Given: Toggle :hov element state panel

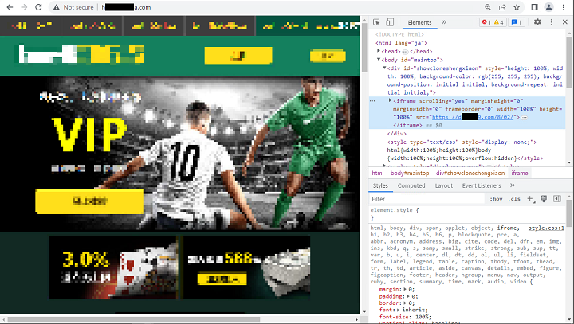Looking at the screenshot, I should 496,199.
